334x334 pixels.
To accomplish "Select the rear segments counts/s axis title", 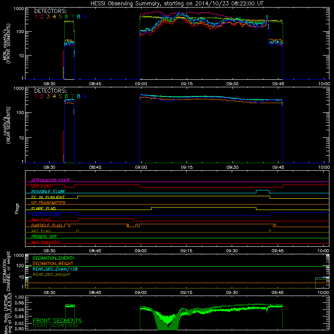I will (x=6, y=126).
